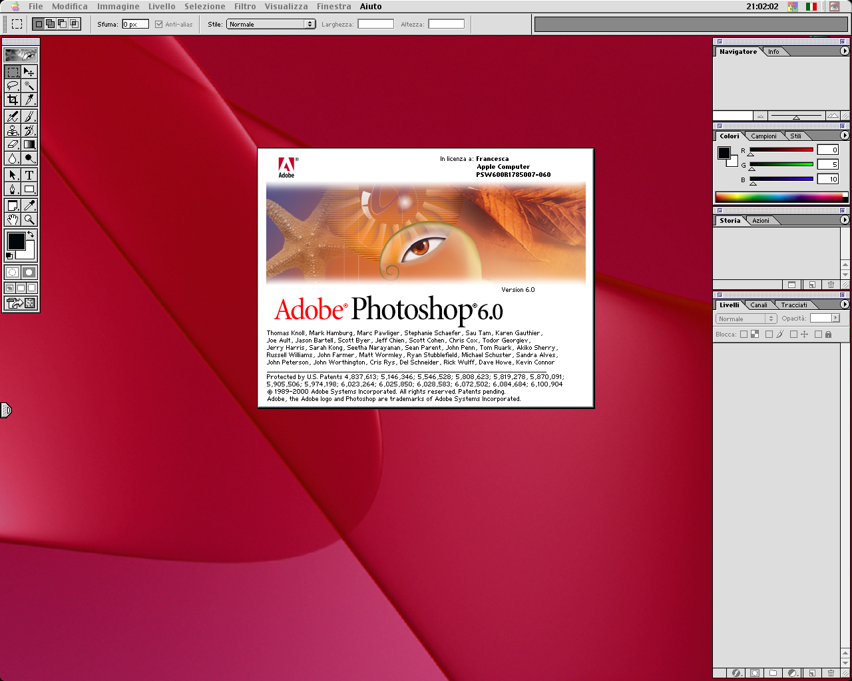This screenshot has height=681, width=852.
Task: Check lock image pixels brush box
Action: coord(769,335)
